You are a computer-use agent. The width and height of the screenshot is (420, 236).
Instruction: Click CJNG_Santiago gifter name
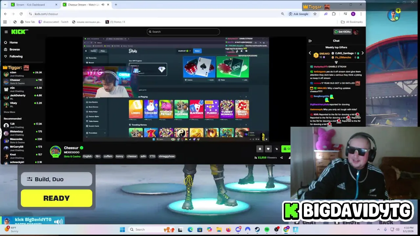344,53
